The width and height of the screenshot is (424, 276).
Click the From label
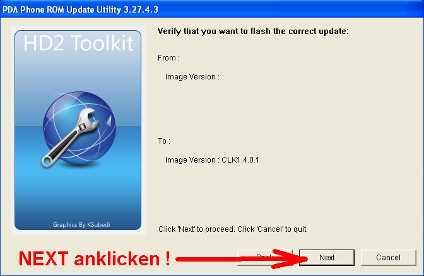coord(168,58)
